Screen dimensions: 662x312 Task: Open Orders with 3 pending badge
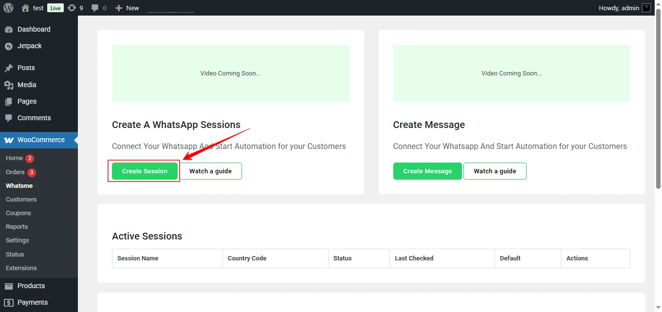coord(15,172)
